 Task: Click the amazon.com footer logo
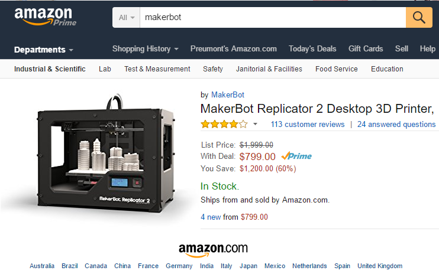pyautogui.click(x=214, y=249)
